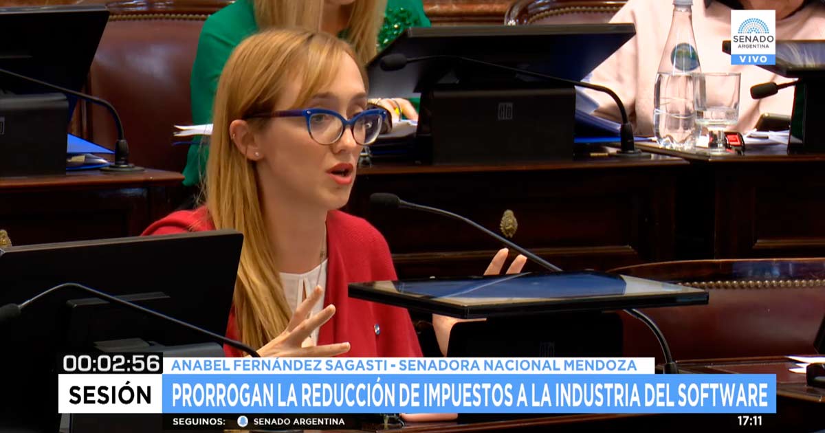This screenshot has height=433, width=825.
Task: Click the headline about Industria del Software
Action: 470,395
